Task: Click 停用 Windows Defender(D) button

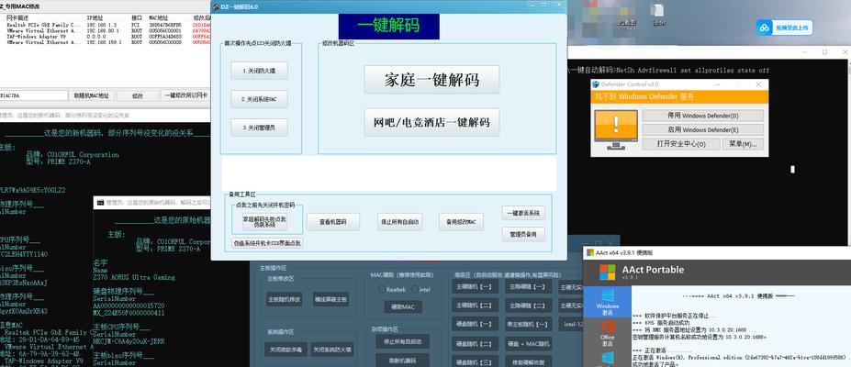Action: pos(703,116)
